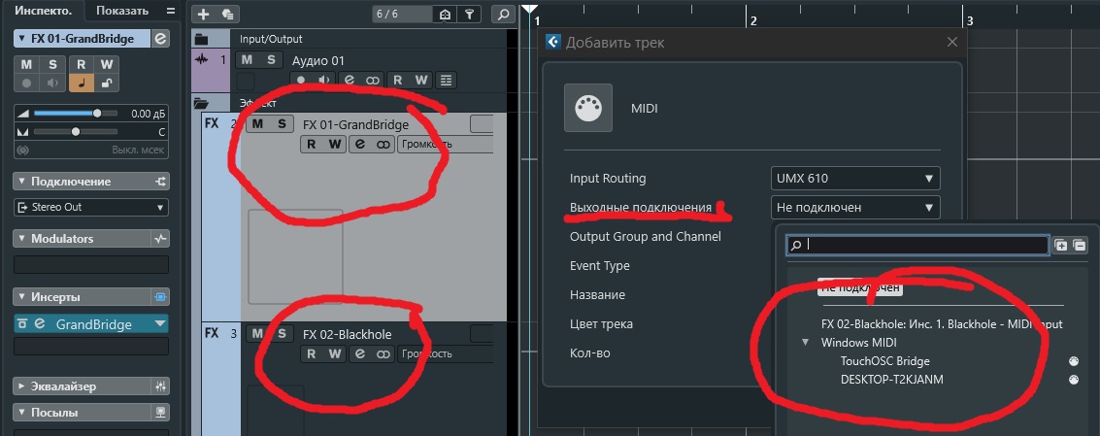Solo the Аудио 01 track
Screen dimensions: 1100x436
click(x=271, y=60)
